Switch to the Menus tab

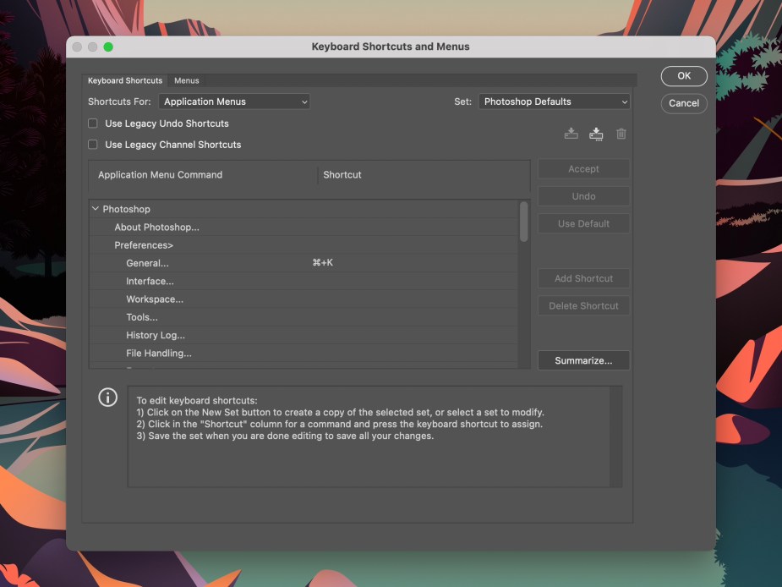pos(186,80)
